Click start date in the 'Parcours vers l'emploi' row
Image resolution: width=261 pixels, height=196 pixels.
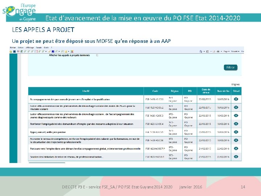click(205, 148)
